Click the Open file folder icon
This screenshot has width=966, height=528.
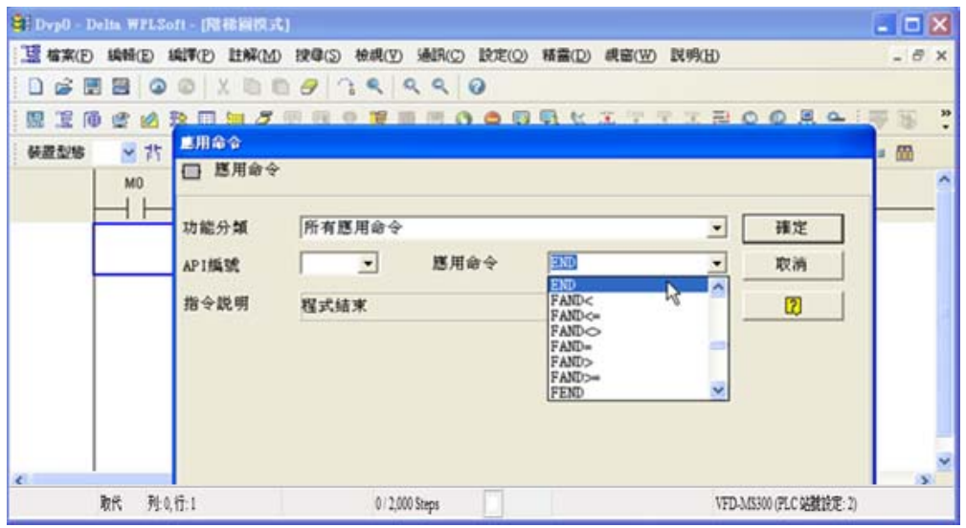[x=59, y=85]
